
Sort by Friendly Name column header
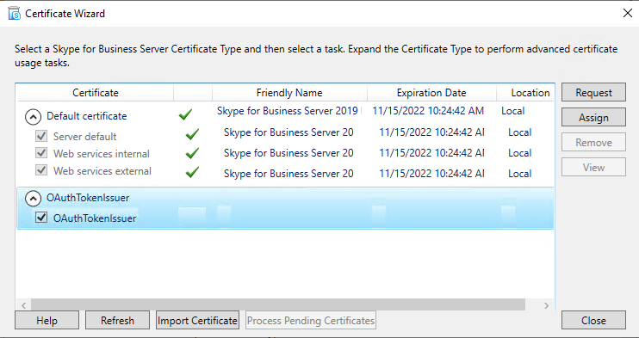pyautogui.click(x=289, y=93)
